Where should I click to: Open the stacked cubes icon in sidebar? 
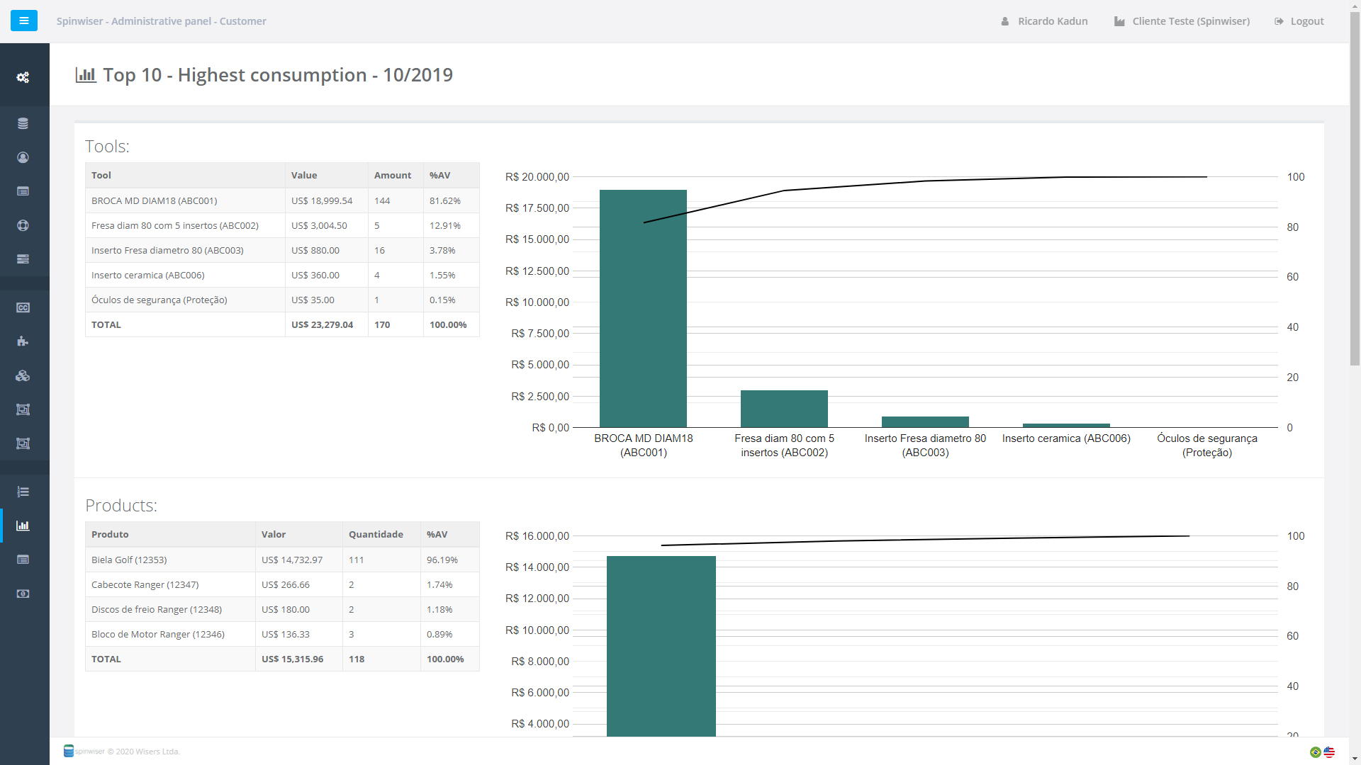(23, 375)
